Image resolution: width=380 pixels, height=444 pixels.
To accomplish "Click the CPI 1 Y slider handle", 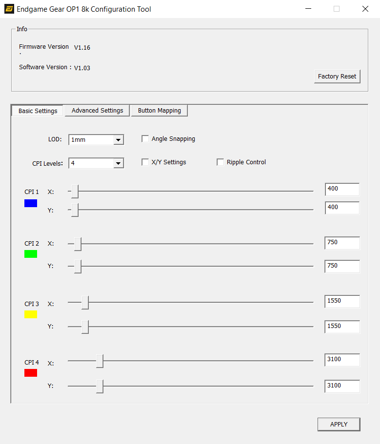I will point(75,210).
